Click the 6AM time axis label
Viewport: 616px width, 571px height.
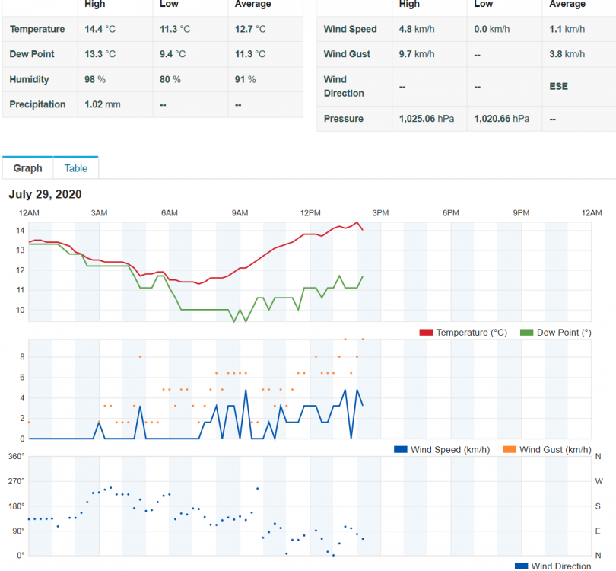click(169, 212)
